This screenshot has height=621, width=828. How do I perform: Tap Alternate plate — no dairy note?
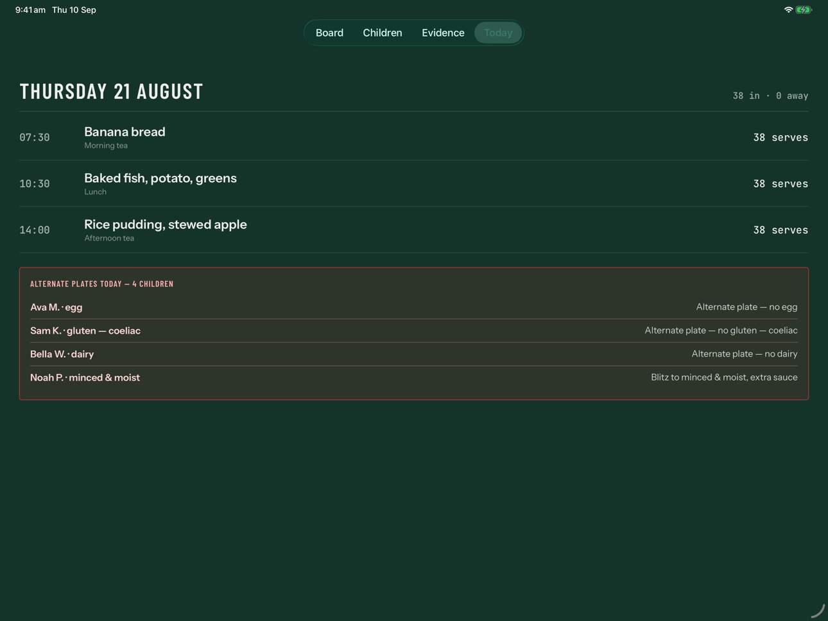pos(745,354)
